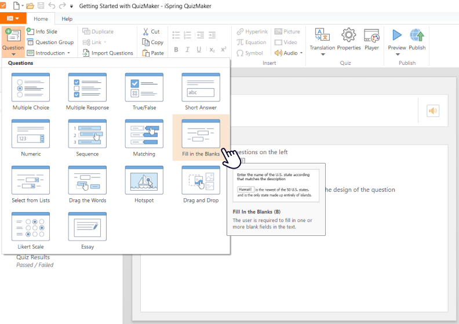Viewport: 459px width, 324px height.
Task: Pick the Sequence question type
Action: click(x=88, y=138)
